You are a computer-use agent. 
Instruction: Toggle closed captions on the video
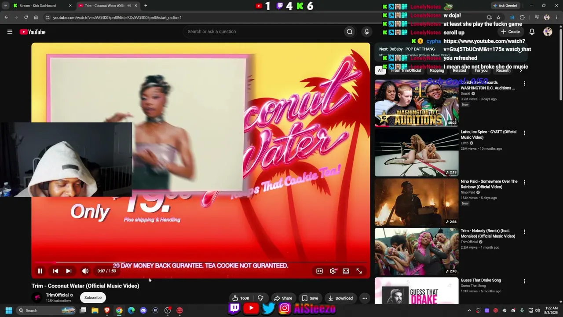pos(320,271)
